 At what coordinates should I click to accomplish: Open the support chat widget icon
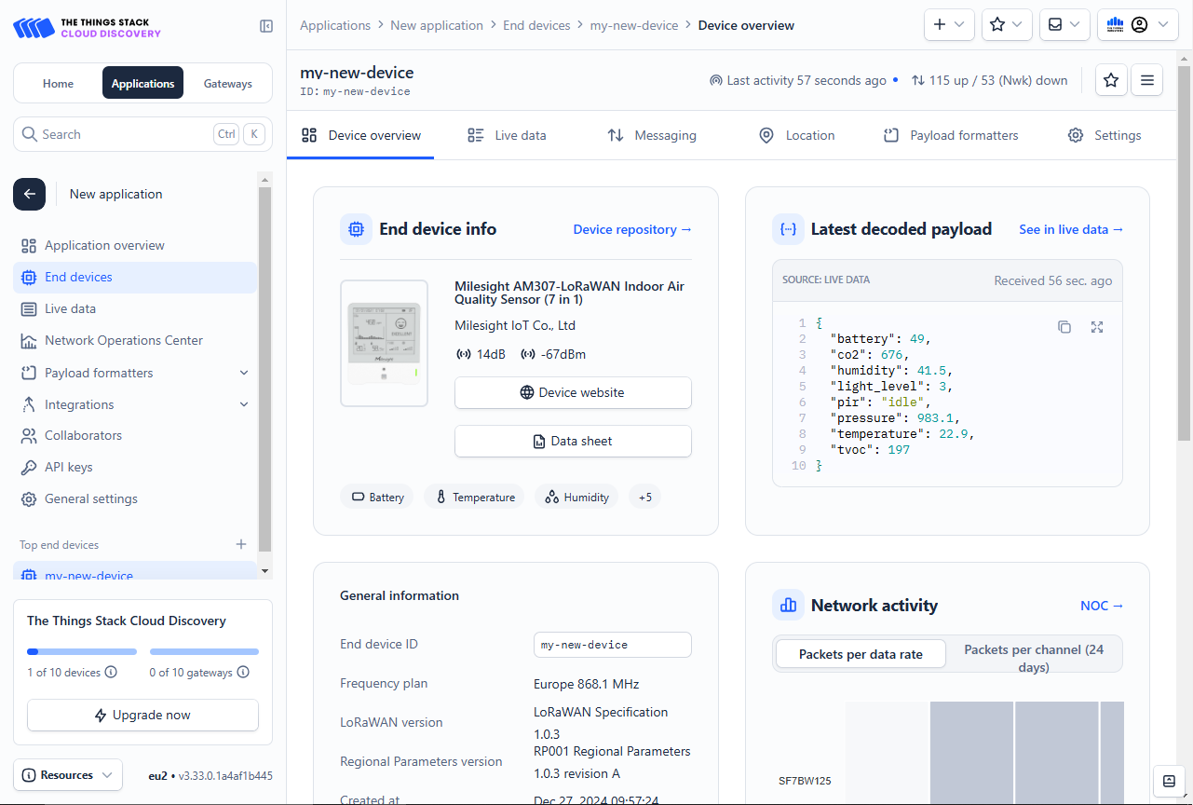pyautogui.click(x=1169, y=781)
